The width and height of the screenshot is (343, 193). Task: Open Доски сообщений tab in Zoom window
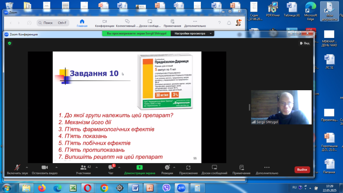150,23
